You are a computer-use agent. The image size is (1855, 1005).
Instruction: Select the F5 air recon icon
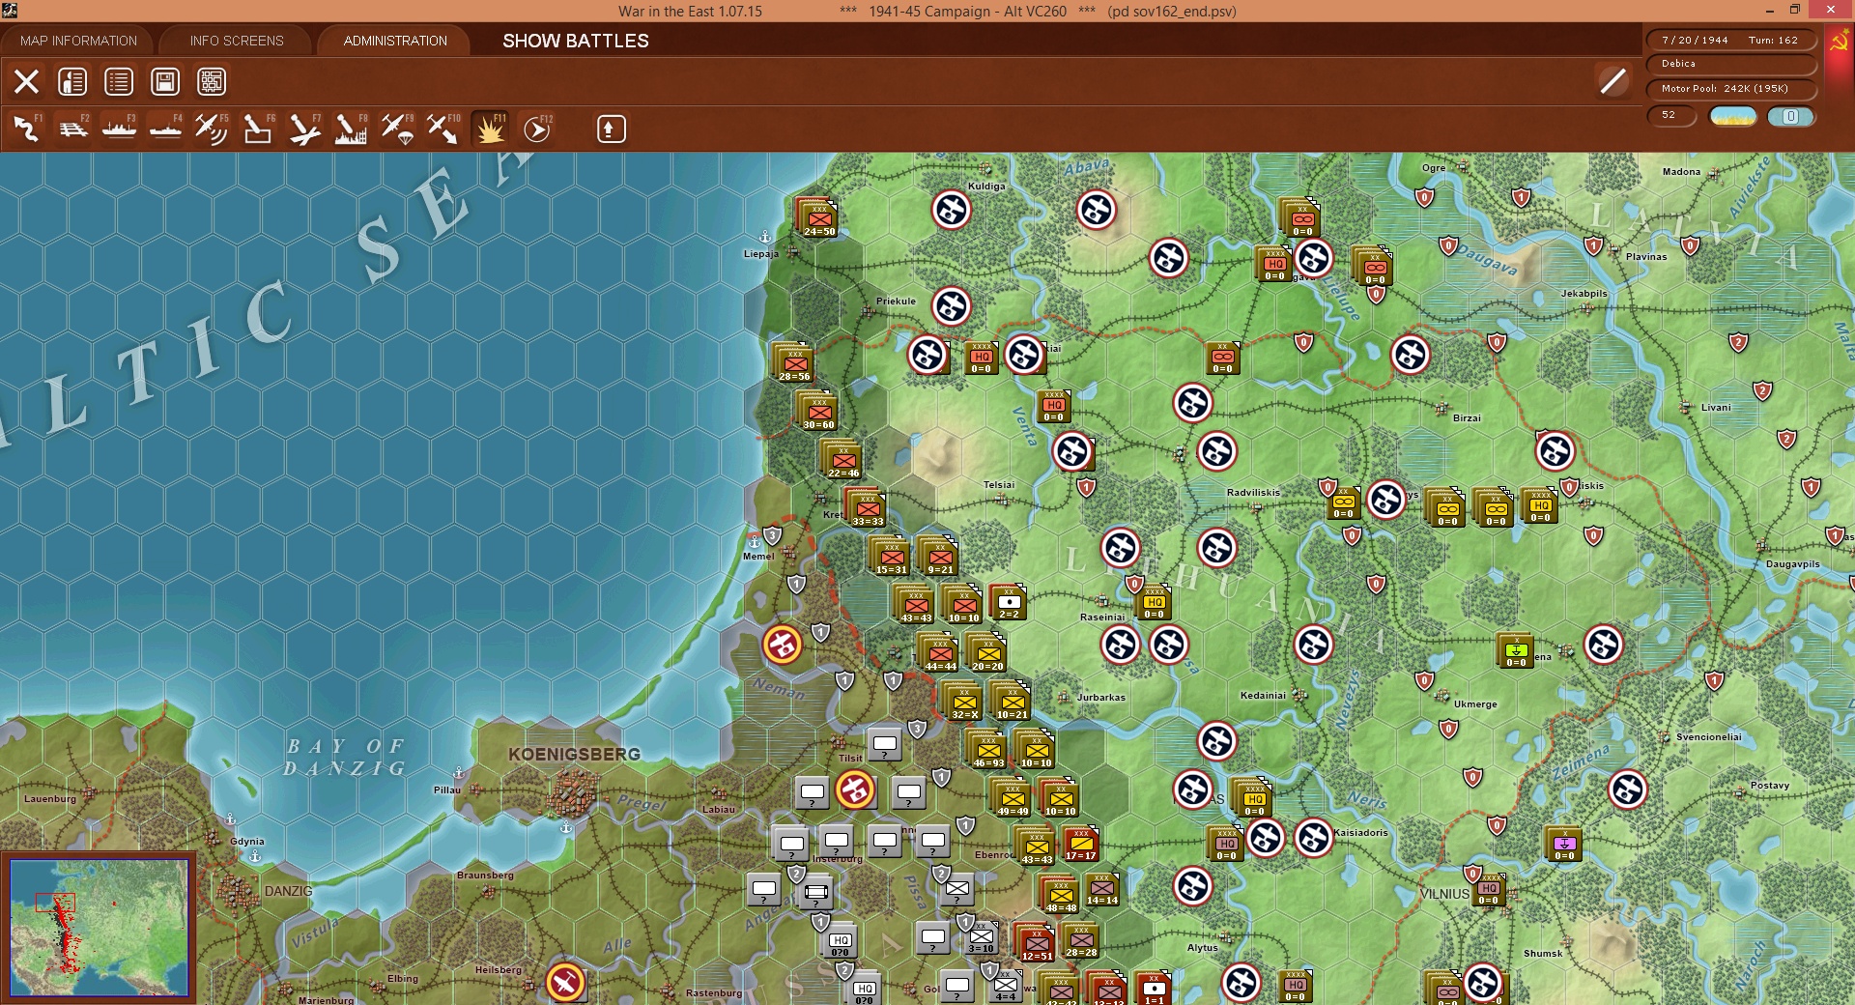pos(212,129)
